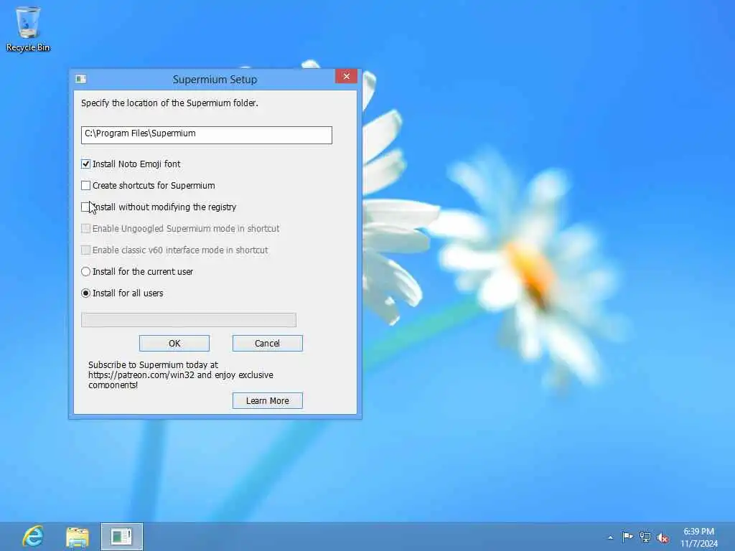Confirm setup with the OK button
The image size is (735, 551).
click(x=174, y=344)
